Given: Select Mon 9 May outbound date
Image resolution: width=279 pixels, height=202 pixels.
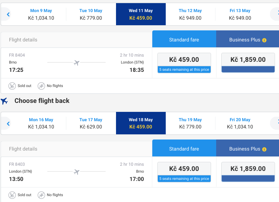Looking at the screenshot, I should tap(41, 14).
